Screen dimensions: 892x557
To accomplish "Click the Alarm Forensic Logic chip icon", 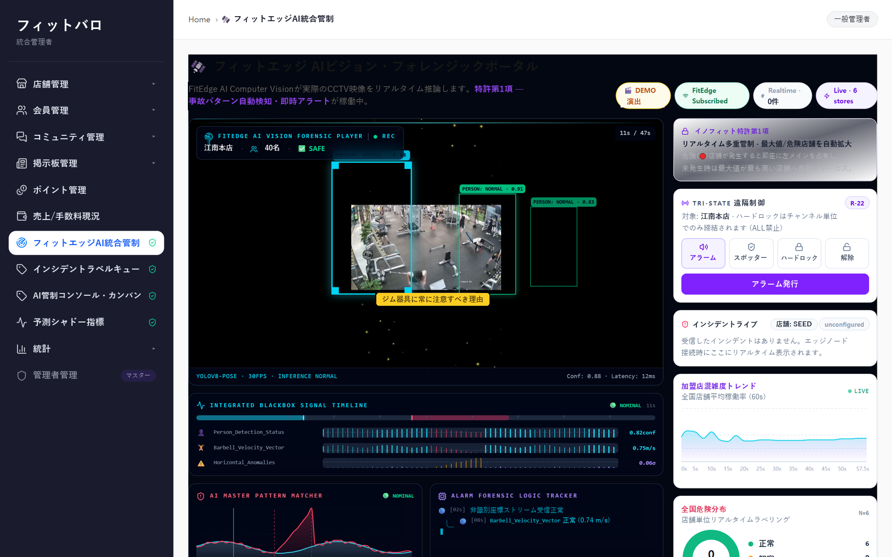I will pos(442,496).
